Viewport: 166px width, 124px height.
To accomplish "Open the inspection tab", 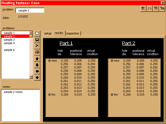I will point(73,33).
